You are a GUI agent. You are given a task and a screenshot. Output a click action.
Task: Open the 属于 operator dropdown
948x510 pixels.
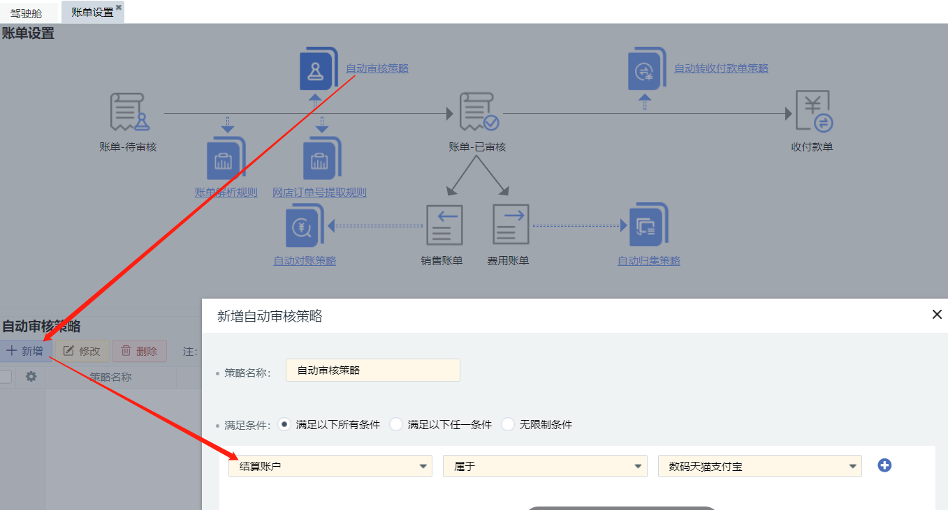click(x=545, y=466)
